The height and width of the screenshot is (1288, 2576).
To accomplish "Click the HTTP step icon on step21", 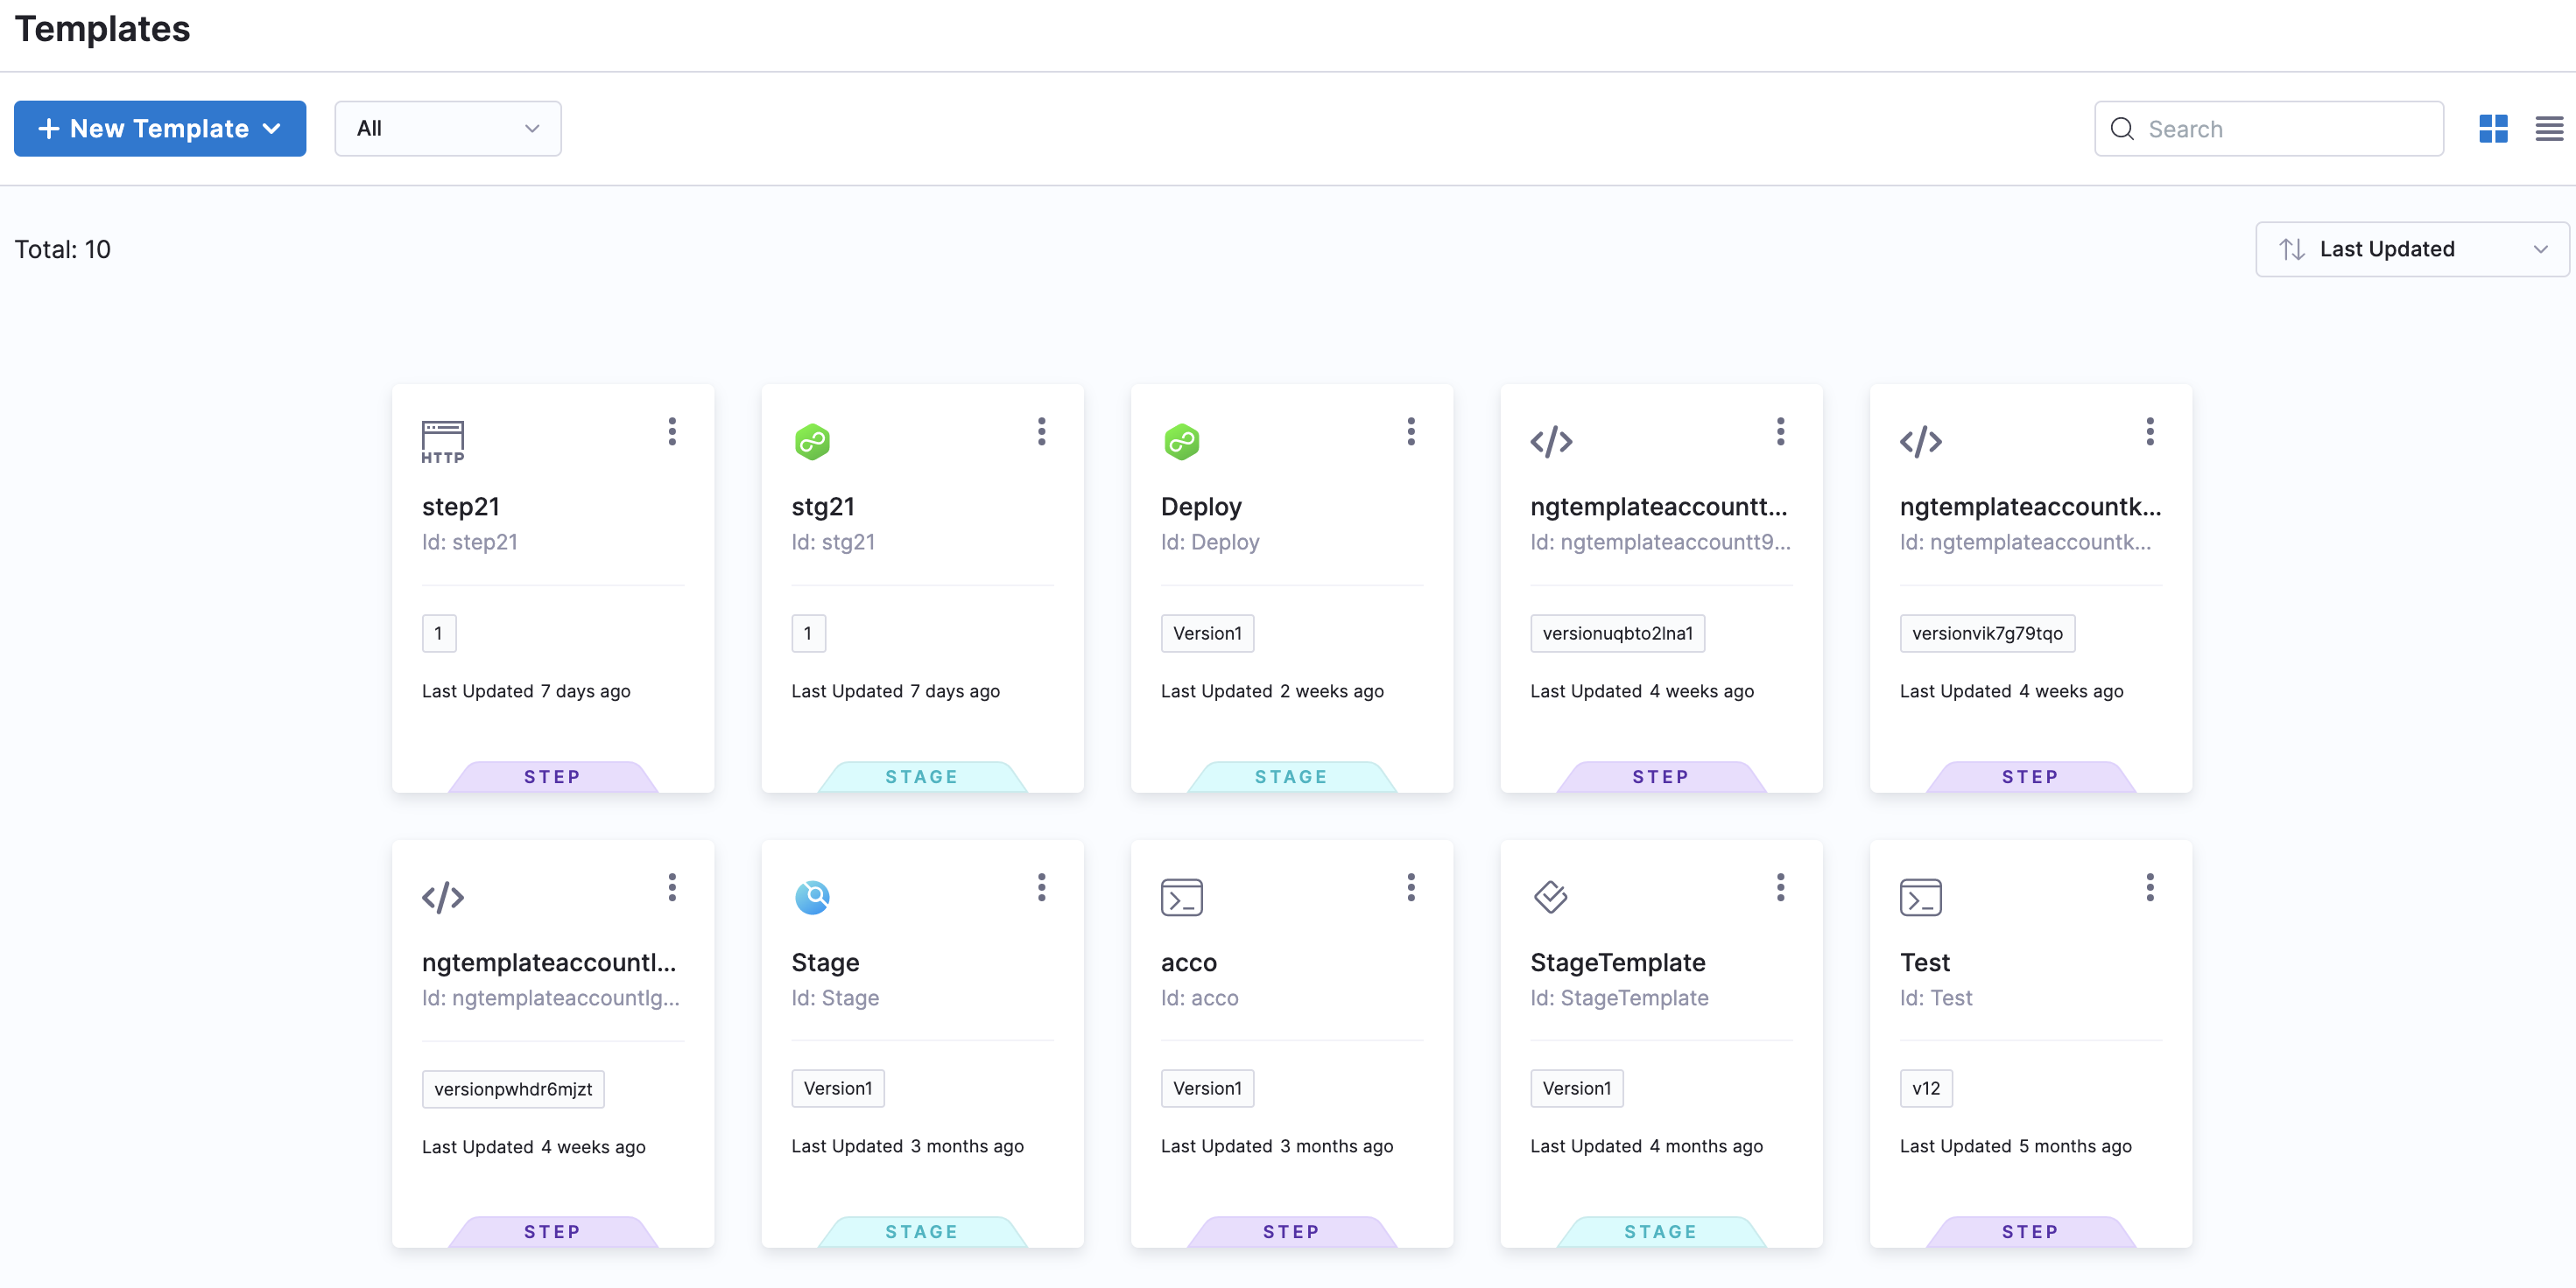I will pyautogui.click(x=442, y=442).
